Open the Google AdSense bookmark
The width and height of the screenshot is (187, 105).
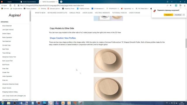coord(16,8)
